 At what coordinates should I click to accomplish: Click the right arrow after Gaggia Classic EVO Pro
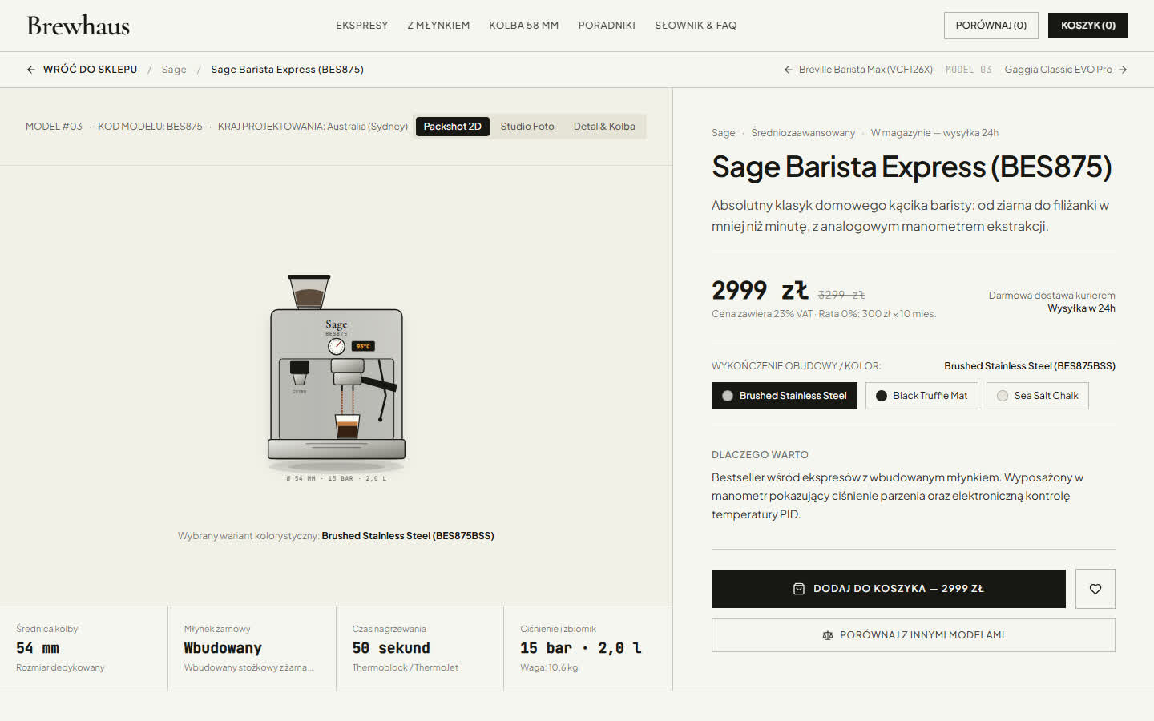(x=1123, y=70)
